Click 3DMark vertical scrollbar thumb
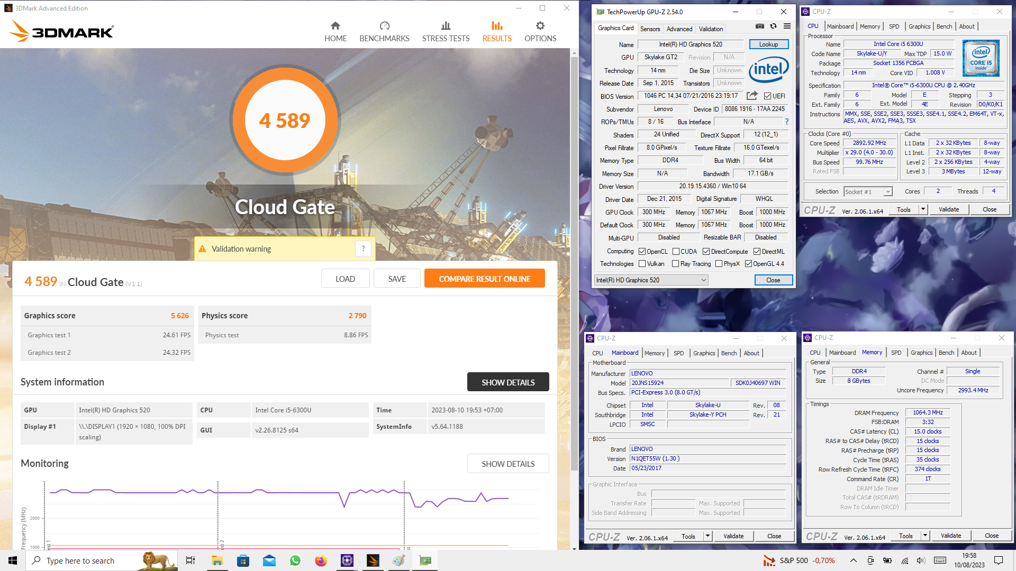This screenshot has width=1016, height=571. (574, 264)
